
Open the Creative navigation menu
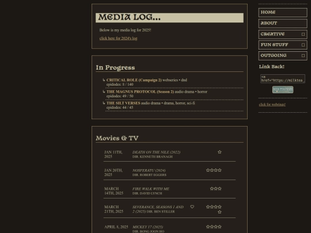(x=283, y=35)
